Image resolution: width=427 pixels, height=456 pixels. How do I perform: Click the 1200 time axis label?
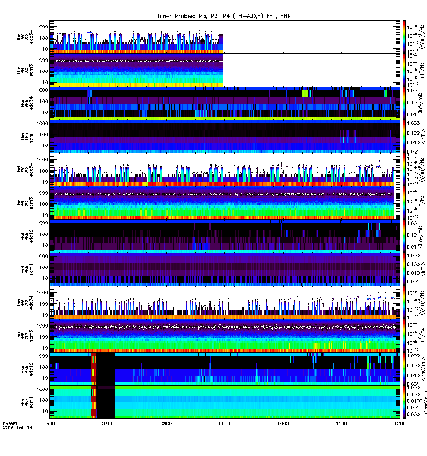pos(400,424)
